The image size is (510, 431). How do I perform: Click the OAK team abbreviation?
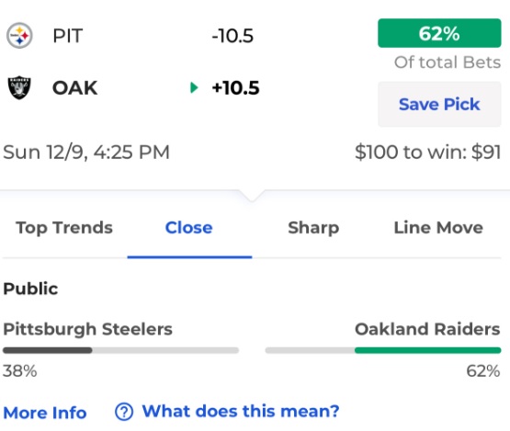(x=74, y=88)
